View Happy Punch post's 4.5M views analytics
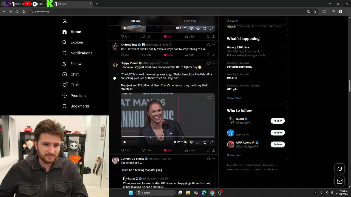Image resolution: width=351 pixels, height=197 pixels. click(190, 150)
